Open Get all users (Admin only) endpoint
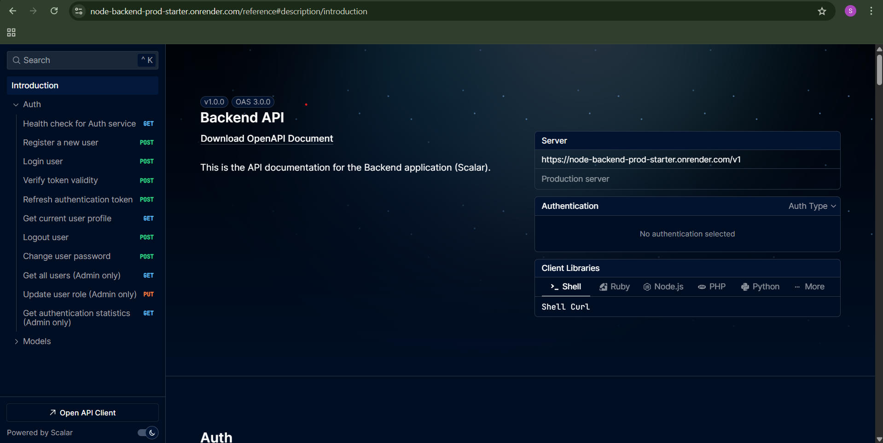This screenshot has width=883, height=443. [88, 276]
